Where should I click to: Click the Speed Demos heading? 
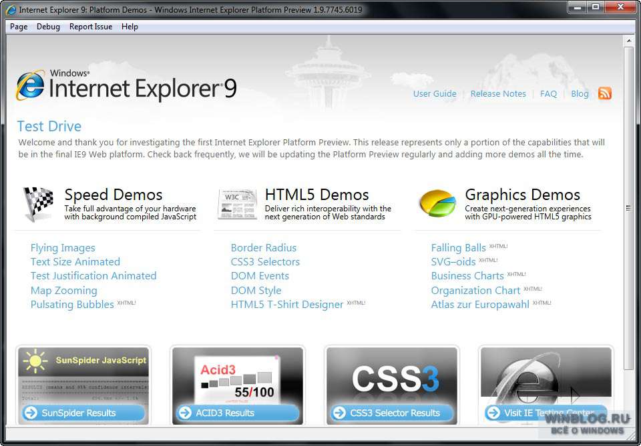(x=114, y=195)
